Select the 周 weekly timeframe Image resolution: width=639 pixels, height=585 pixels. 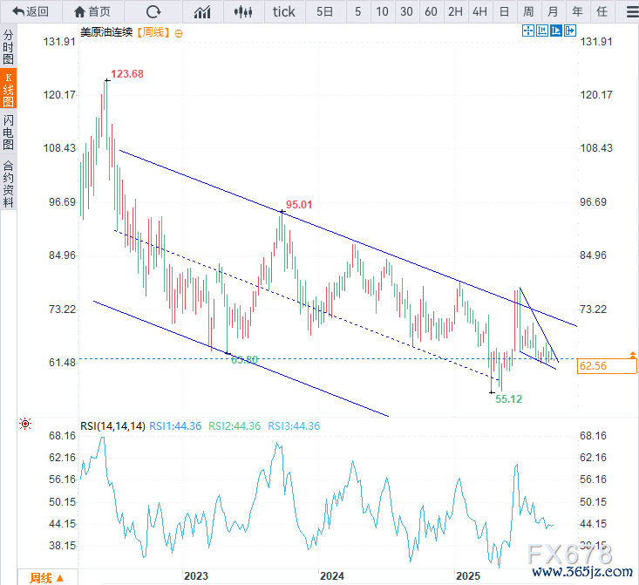click(528, 11)
